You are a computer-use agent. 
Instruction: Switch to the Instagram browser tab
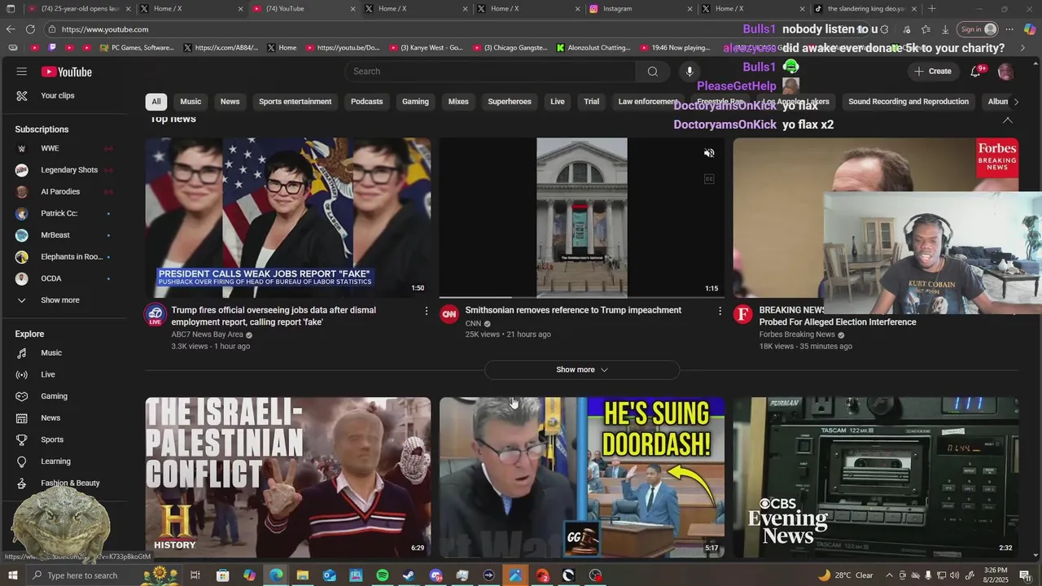[x=639, y=9]
